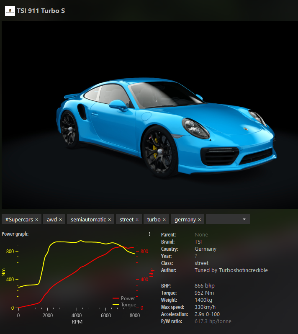Image resolution: width=298 pixels, height=334 pixels.
Task: Remove the germany tag
Action: pyautogui.click(x=199, y=220)
